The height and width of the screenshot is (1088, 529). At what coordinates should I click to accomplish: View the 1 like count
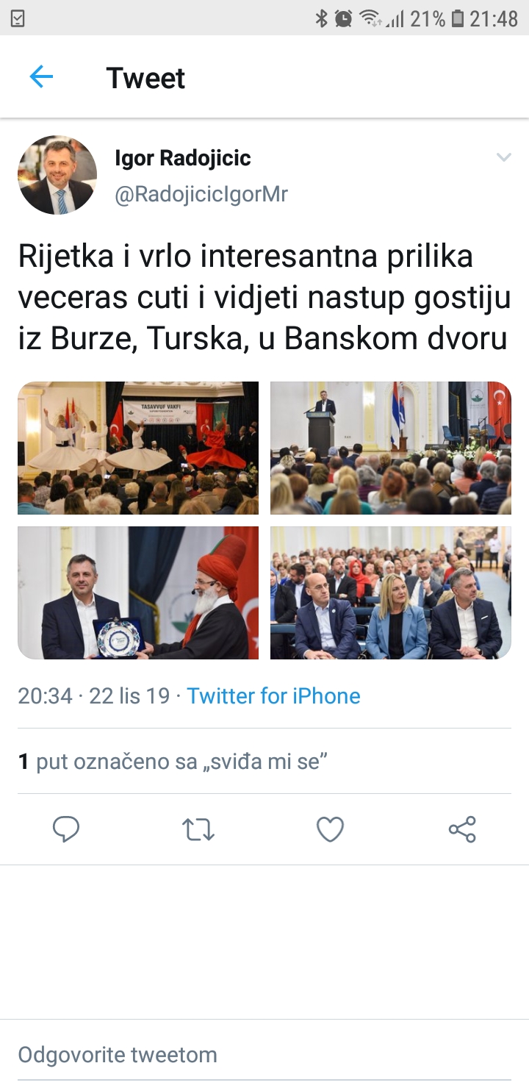pyautogui.click(x=173, y=762)
